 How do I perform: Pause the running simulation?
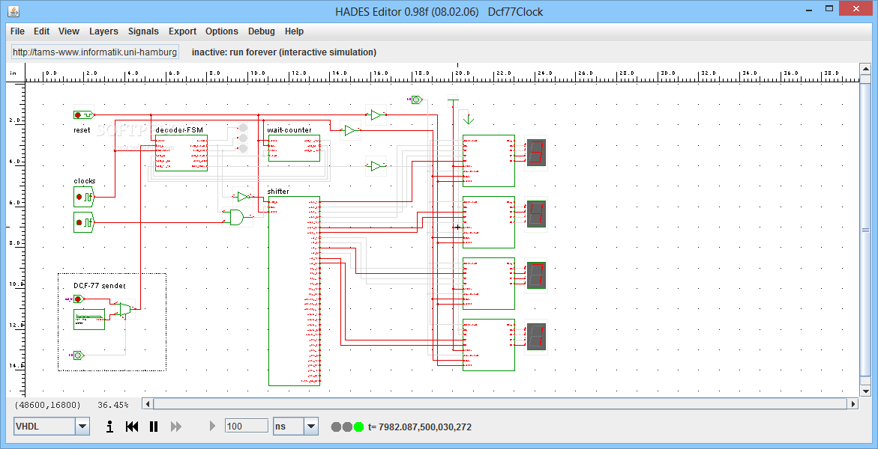(154, 427)
